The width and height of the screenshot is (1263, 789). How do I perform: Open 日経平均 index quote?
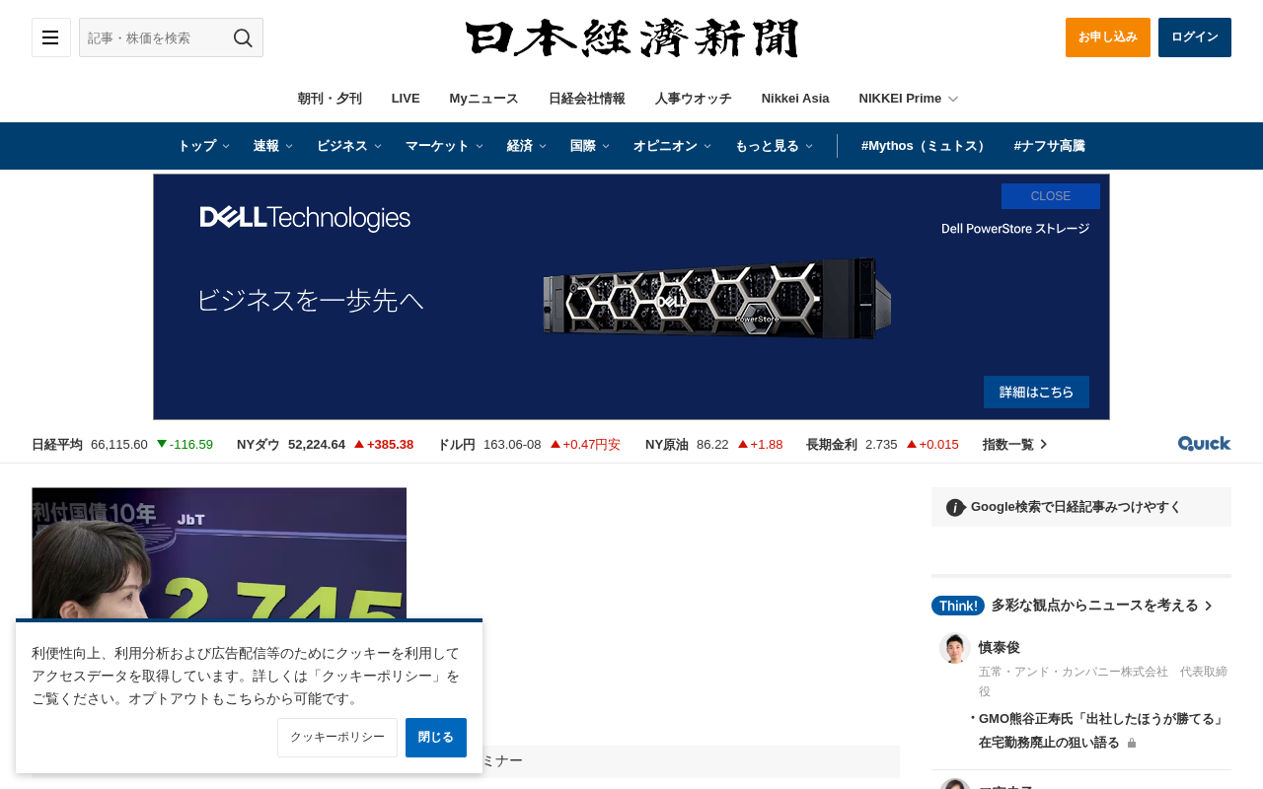(x=122, y=444)
